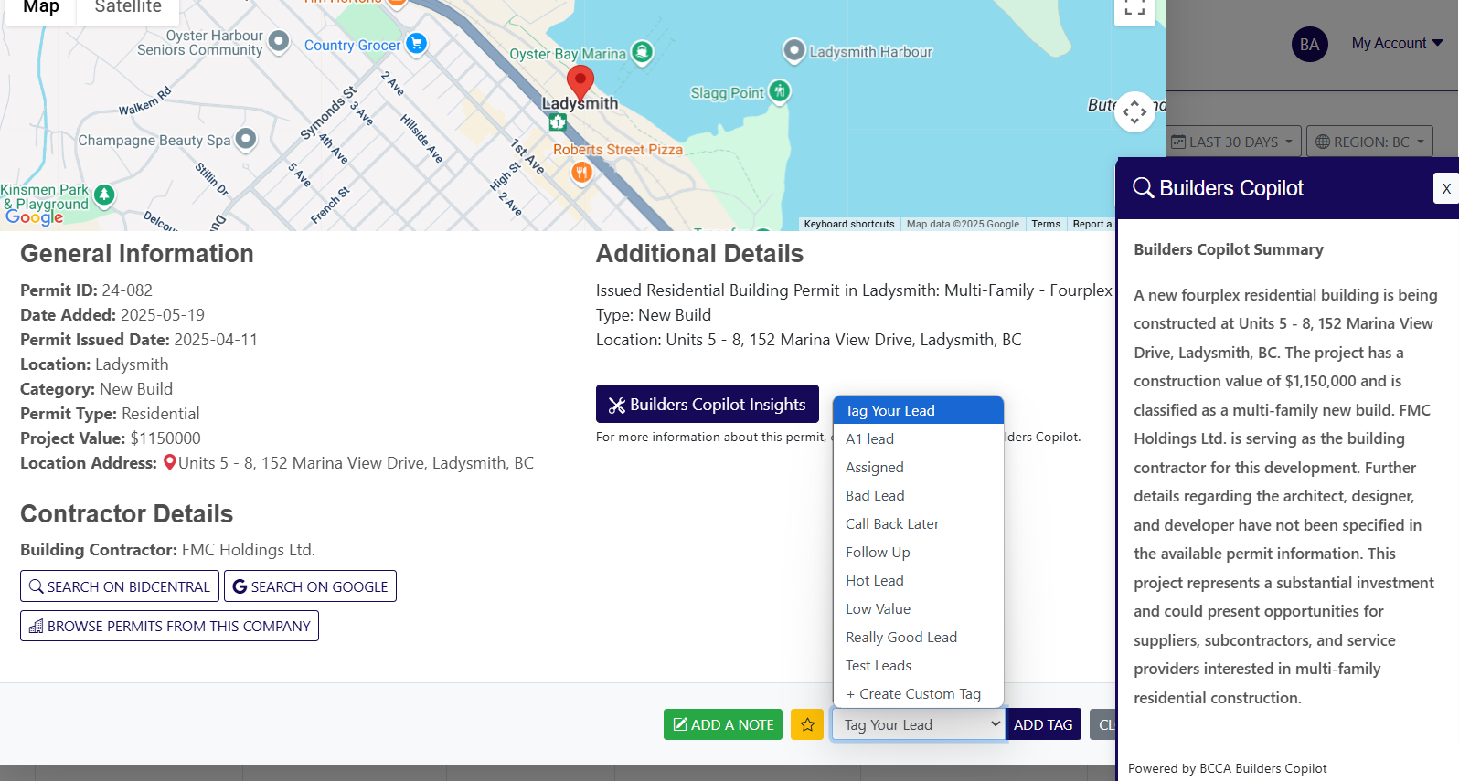Select the Really Good Lead tag
The height and width of the screenshot is (781, 1459).
[x=919, y=637]
